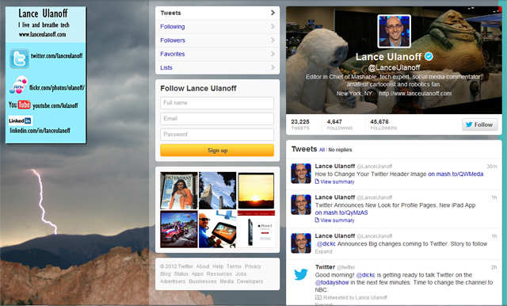Click Lance Ulanoff's profile avatar in header
Viewport: 507px width, 306px height.
click(x=394, y=31)
